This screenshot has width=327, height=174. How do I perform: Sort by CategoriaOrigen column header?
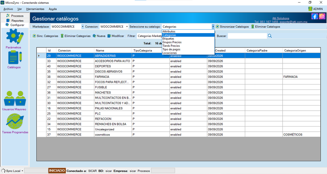click(301, 50)
